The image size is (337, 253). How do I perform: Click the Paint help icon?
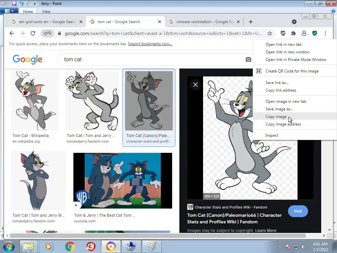pyautogui.click(x=333, y=11)
